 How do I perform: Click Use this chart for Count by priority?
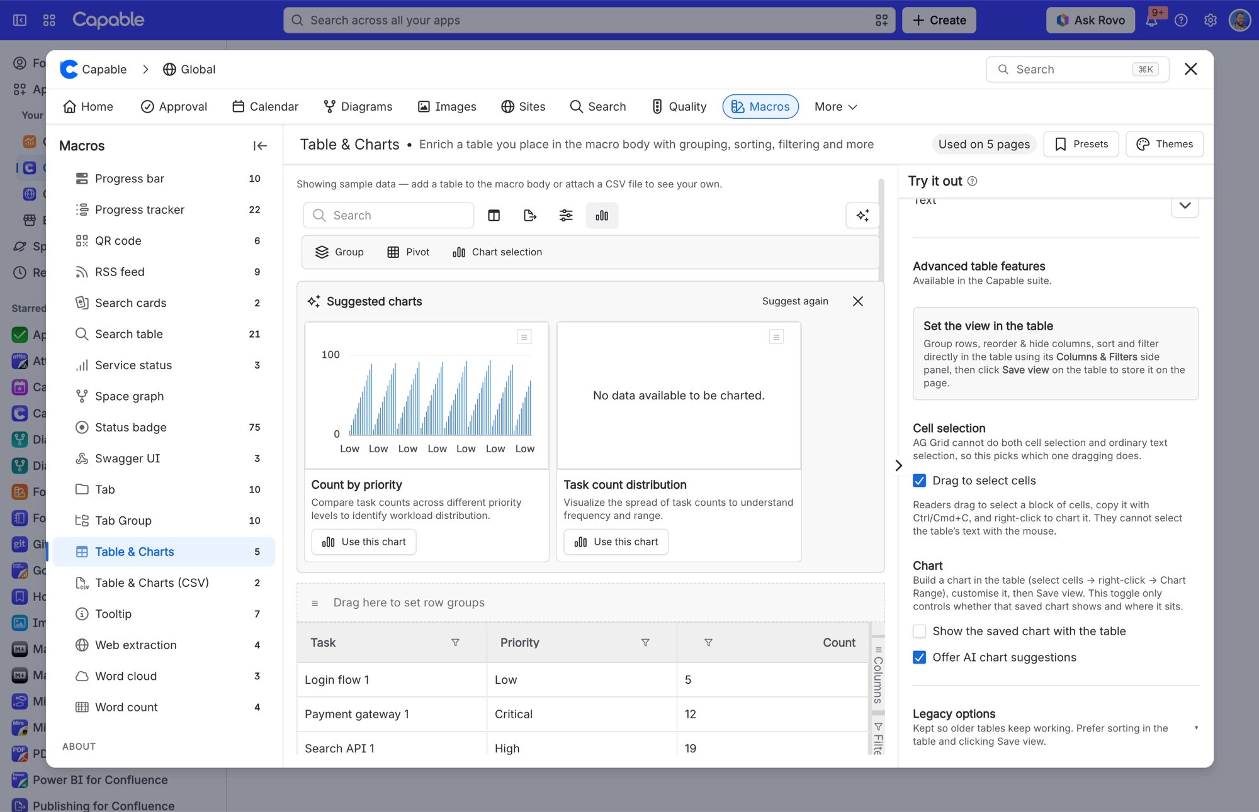[364, 542]
